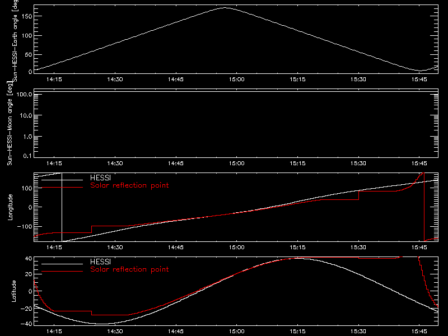Click the 100 tick on Earth angle axis
Screen dimensions: 448x336
[27, 35]
